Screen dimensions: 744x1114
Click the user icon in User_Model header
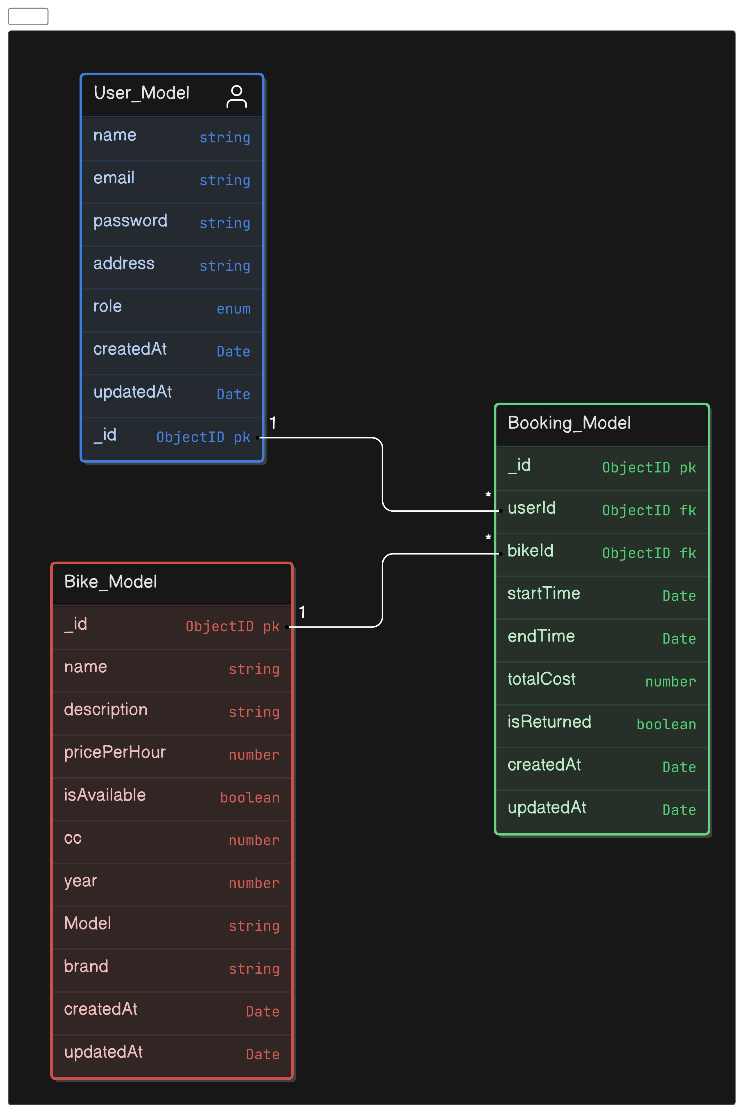(x=236, y=96)
